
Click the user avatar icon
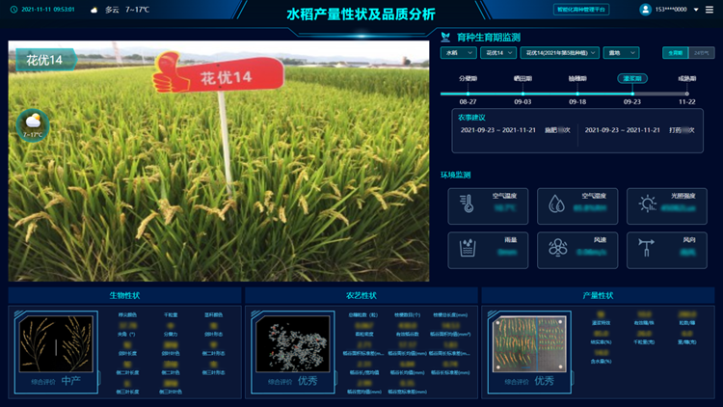point(645,10)
